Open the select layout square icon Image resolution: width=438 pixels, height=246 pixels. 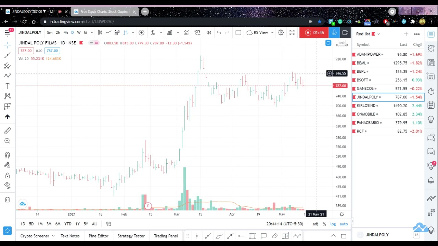(x=239, y=32)
